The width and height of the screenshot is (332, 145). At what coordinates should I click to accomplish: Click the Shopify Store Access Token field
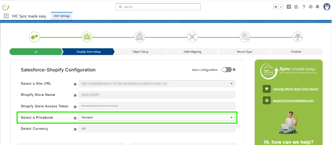pos(157,106)
